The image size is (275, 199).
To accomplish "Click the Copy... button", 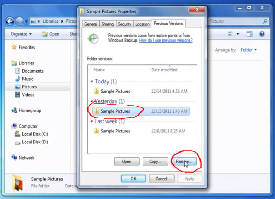I will [155, 161].
